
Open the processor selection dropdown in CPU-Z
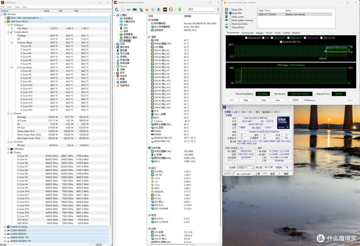[x=246, y=167]
